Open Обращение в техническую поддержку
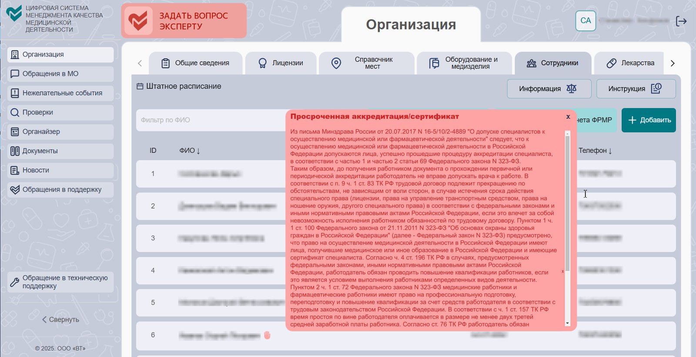Viewport: 696px width, 357px height. [x=60, y=282]
